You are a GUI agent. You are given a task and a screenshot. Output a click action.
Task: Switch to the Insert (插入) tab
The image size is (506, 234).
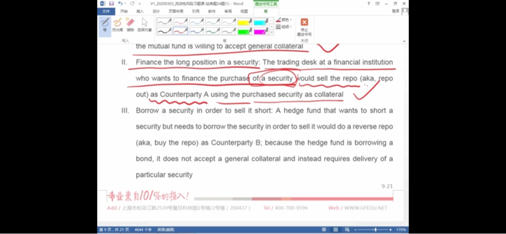coord(140,11)
